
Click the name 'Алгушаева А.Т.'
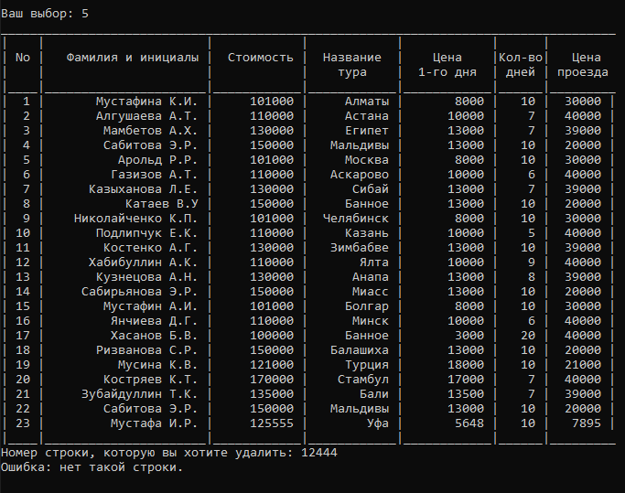coord(146,116)
